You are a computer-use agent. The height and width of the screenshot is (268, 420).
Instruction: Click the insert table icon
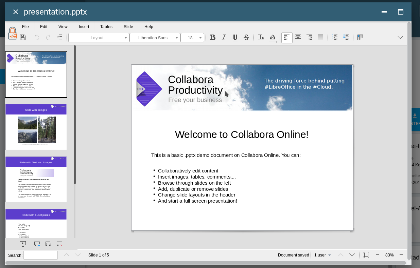coord(360,38)
